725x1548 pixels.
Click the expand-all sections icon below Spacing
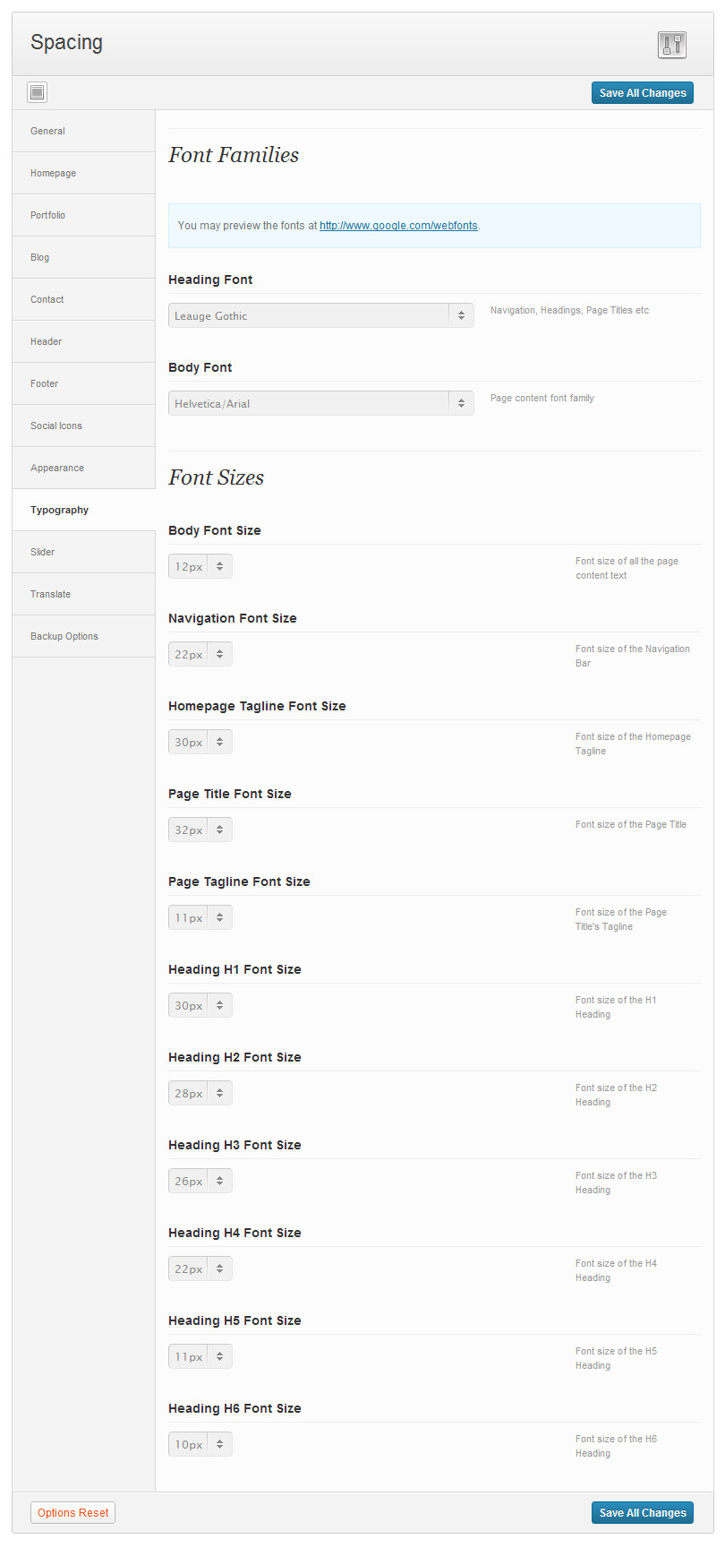click(37, 92)
